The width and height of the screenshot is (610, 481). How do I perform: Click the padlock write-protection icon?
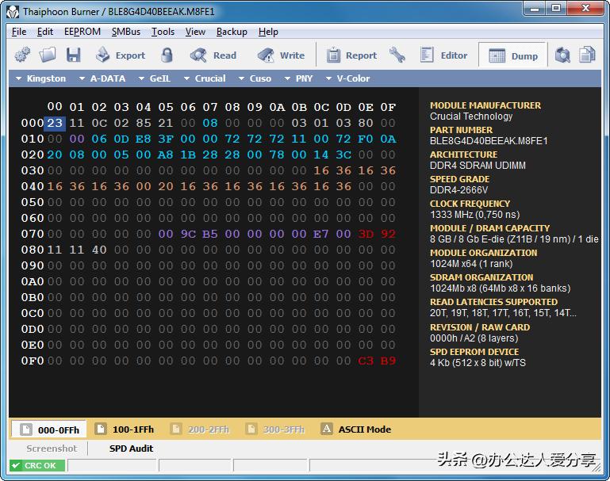[x=167, y=55]
